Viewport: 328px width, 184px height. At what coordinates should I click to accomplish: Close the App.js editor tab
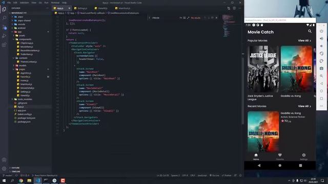click(69, 8)
